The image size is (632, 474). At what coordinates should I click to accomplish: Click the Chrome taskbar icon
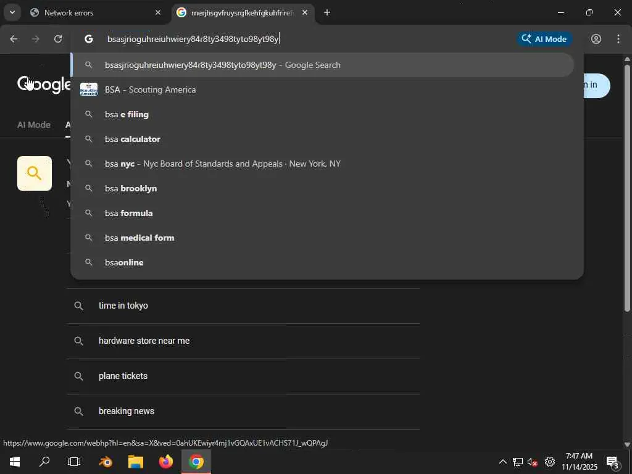click(x=196, y=462)
